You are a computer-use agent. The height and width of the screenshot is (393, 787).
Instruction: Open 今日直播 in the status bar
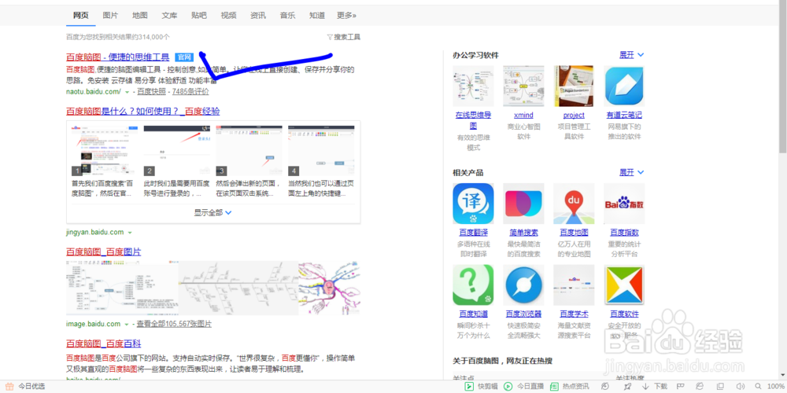(523, 386)
